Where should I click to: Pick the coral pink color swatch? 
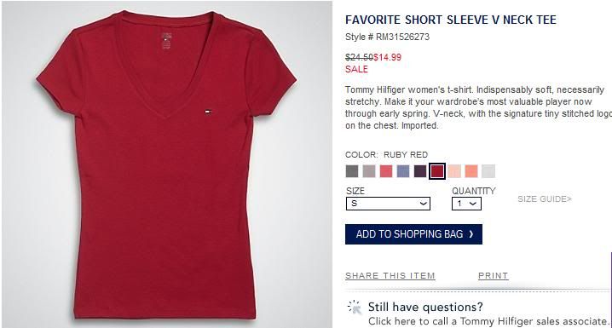click(x=386, y=171)
